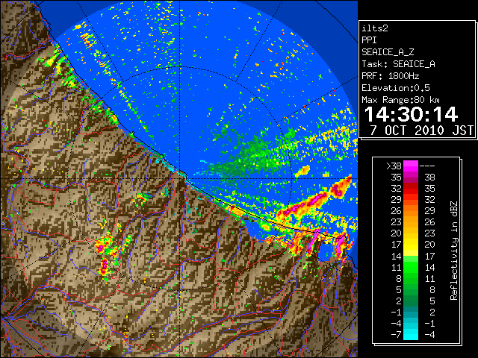Click the bright magenta top legend swatch
Screen dimensions: 478x358
[x=411, y=166]
